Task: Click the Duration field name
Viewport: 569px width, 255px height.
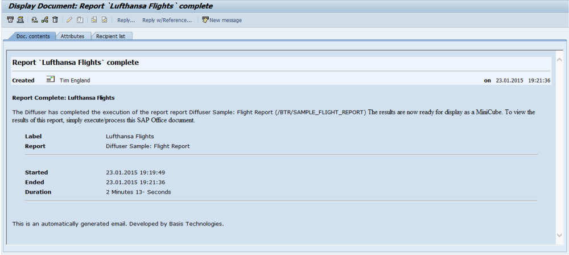Action: 38,192
